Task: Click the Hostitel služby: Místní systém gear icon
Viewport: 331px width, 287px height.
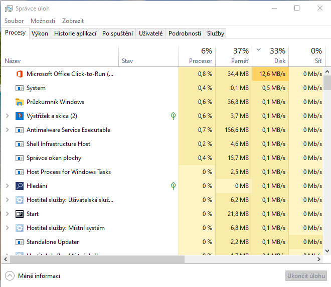Action: [x=20, y=228]
